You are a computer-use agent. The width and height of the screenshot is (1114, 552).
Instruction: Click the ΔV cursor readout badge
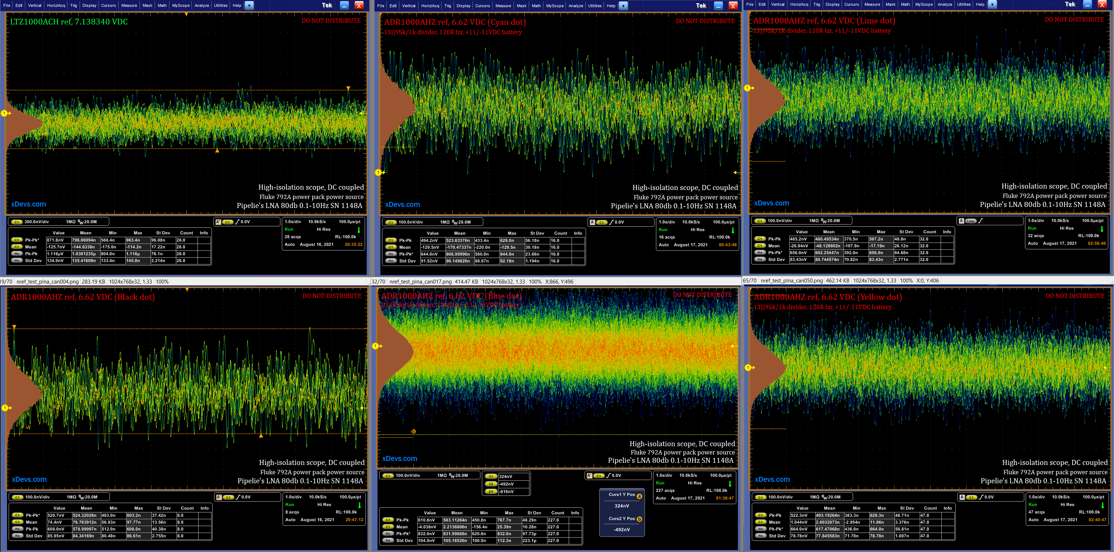491,492
